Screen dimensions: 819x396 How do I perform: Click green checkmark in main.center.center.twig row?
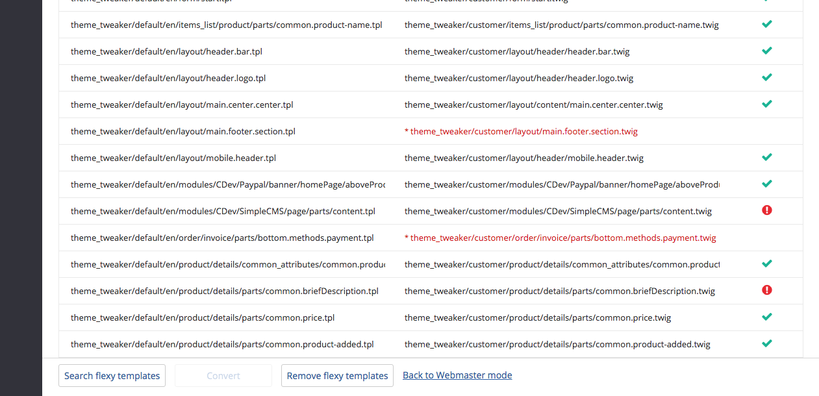(766, 105)
